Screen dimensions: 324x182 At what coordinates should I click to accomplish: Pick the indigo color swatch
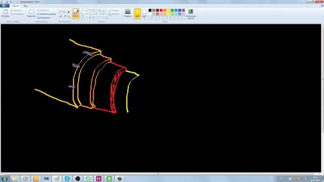tap(180, 10)
